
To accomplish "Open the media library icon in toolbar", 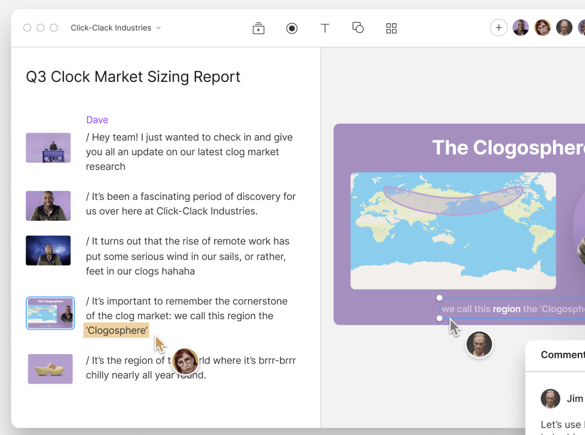I will [x=258, y=29].
